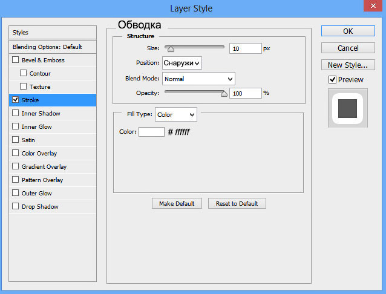The height and width of the screenshot is (294, 386).
Task: Click the Opacity slider handle
Action: 224,93
